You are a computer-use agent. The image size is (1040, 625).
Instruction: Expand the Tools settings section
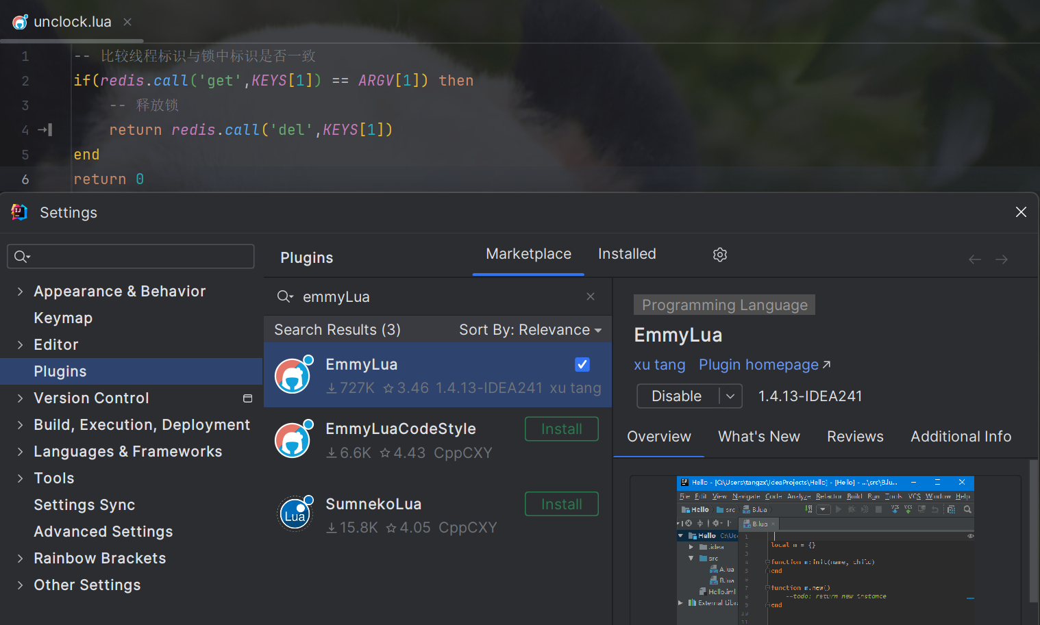pos(21,479)
